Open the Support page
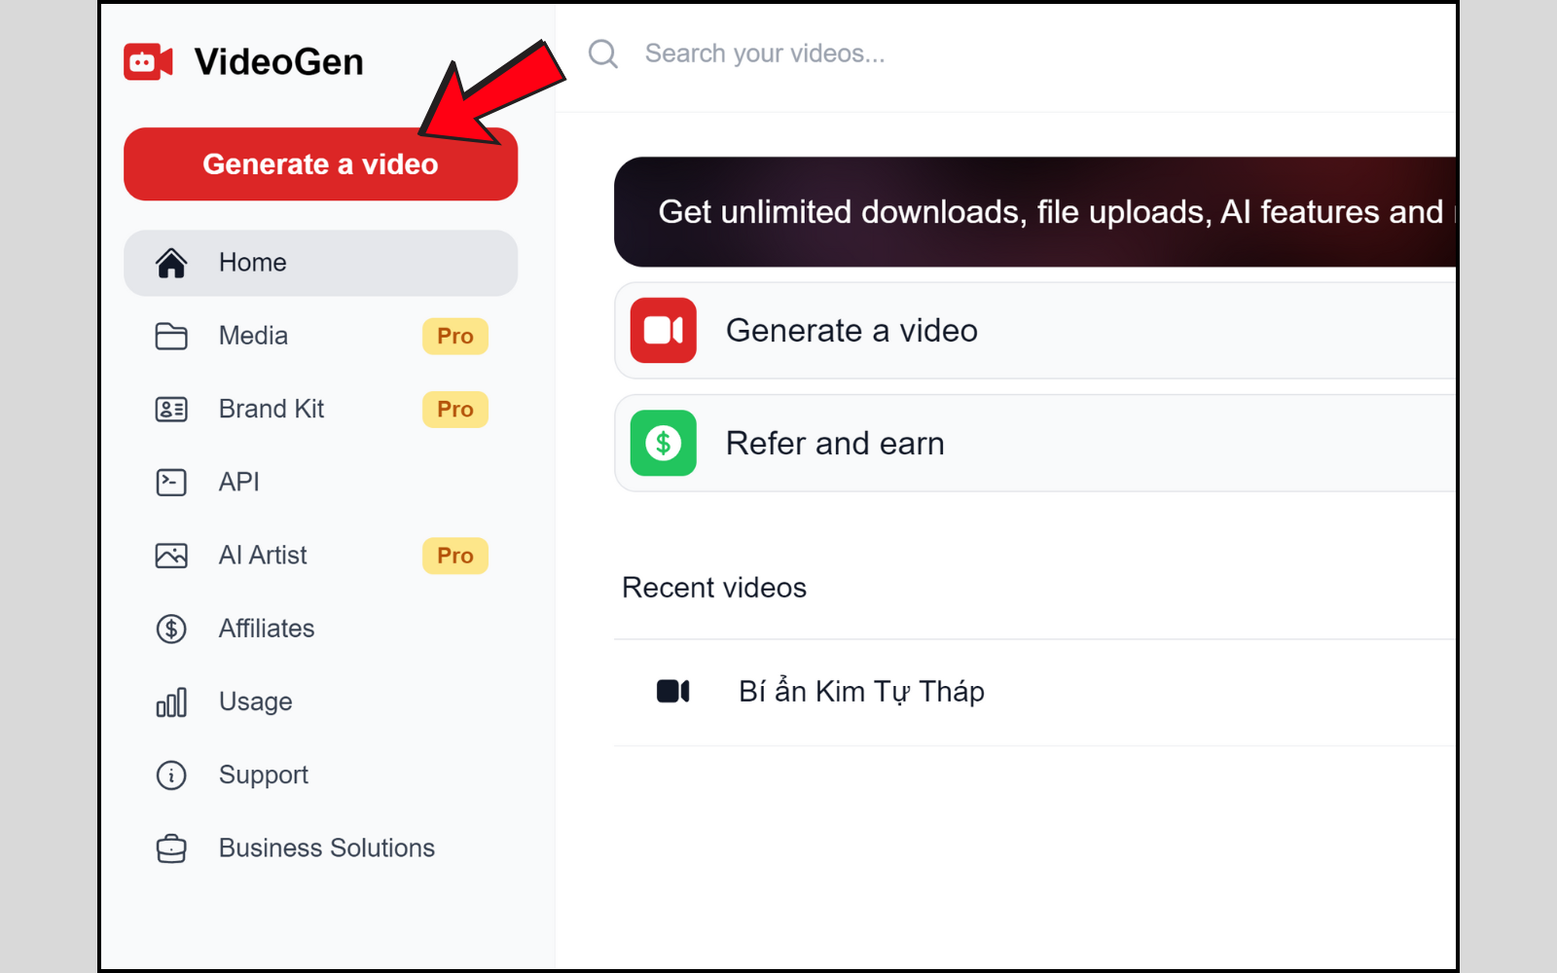This screenshot has width=1557, height=973. (320, 775)
